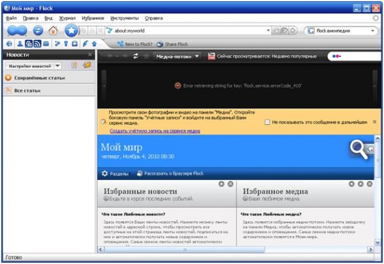Open the Избранное menu
The height and width of the screenshot is (264, 384).
93,18
